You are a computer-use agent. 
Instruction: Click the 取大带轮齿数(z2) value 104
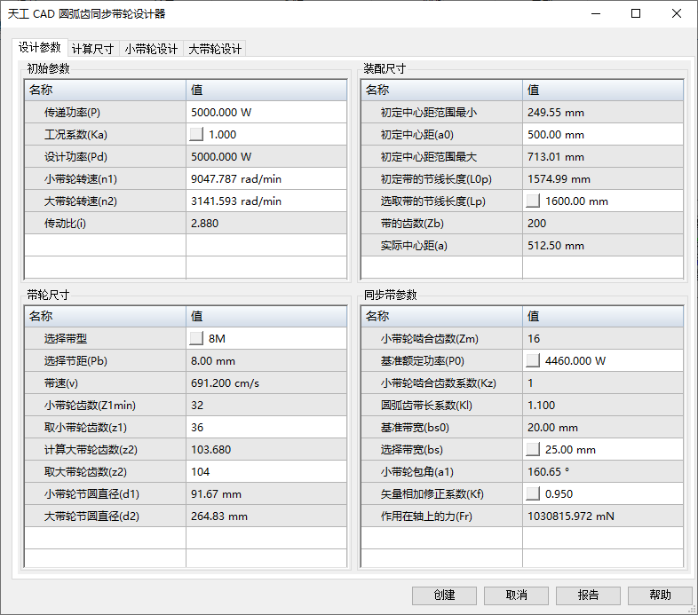point(266,472)
